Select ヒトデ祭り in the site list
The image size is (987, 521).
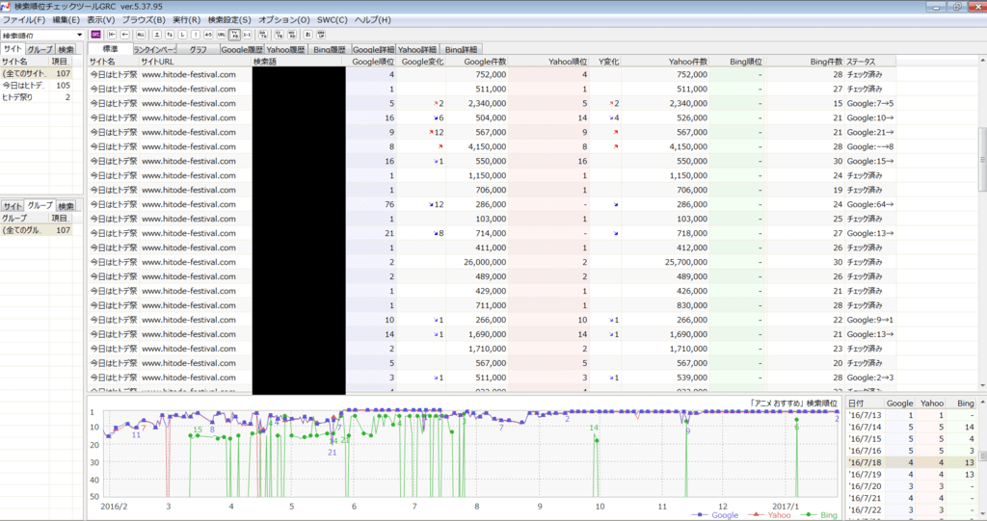tap(22, 97)
